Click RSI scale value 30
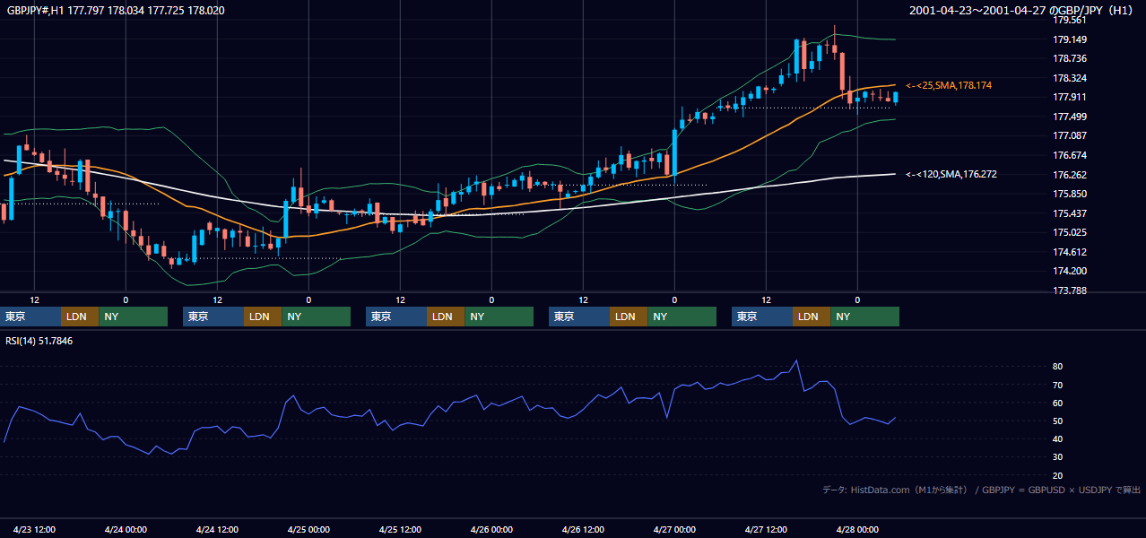This screenshot has height=538, width=1146. point(1058,457)
